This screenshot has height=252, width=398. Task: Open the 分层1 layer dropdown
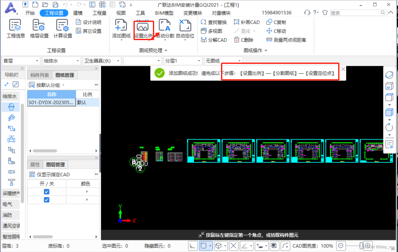(x=183, y=61)
